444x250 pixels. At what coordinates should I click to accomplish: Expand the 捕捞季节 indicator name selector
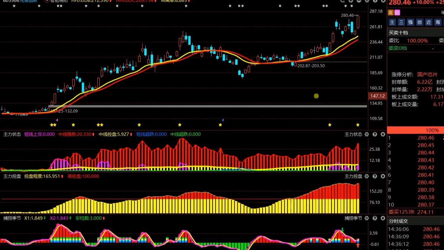click(x=353, y=218)
